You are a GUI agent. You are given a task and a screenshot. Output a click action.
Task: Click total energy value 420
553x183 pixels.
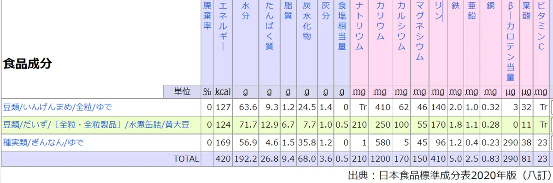tap(223, 159)
